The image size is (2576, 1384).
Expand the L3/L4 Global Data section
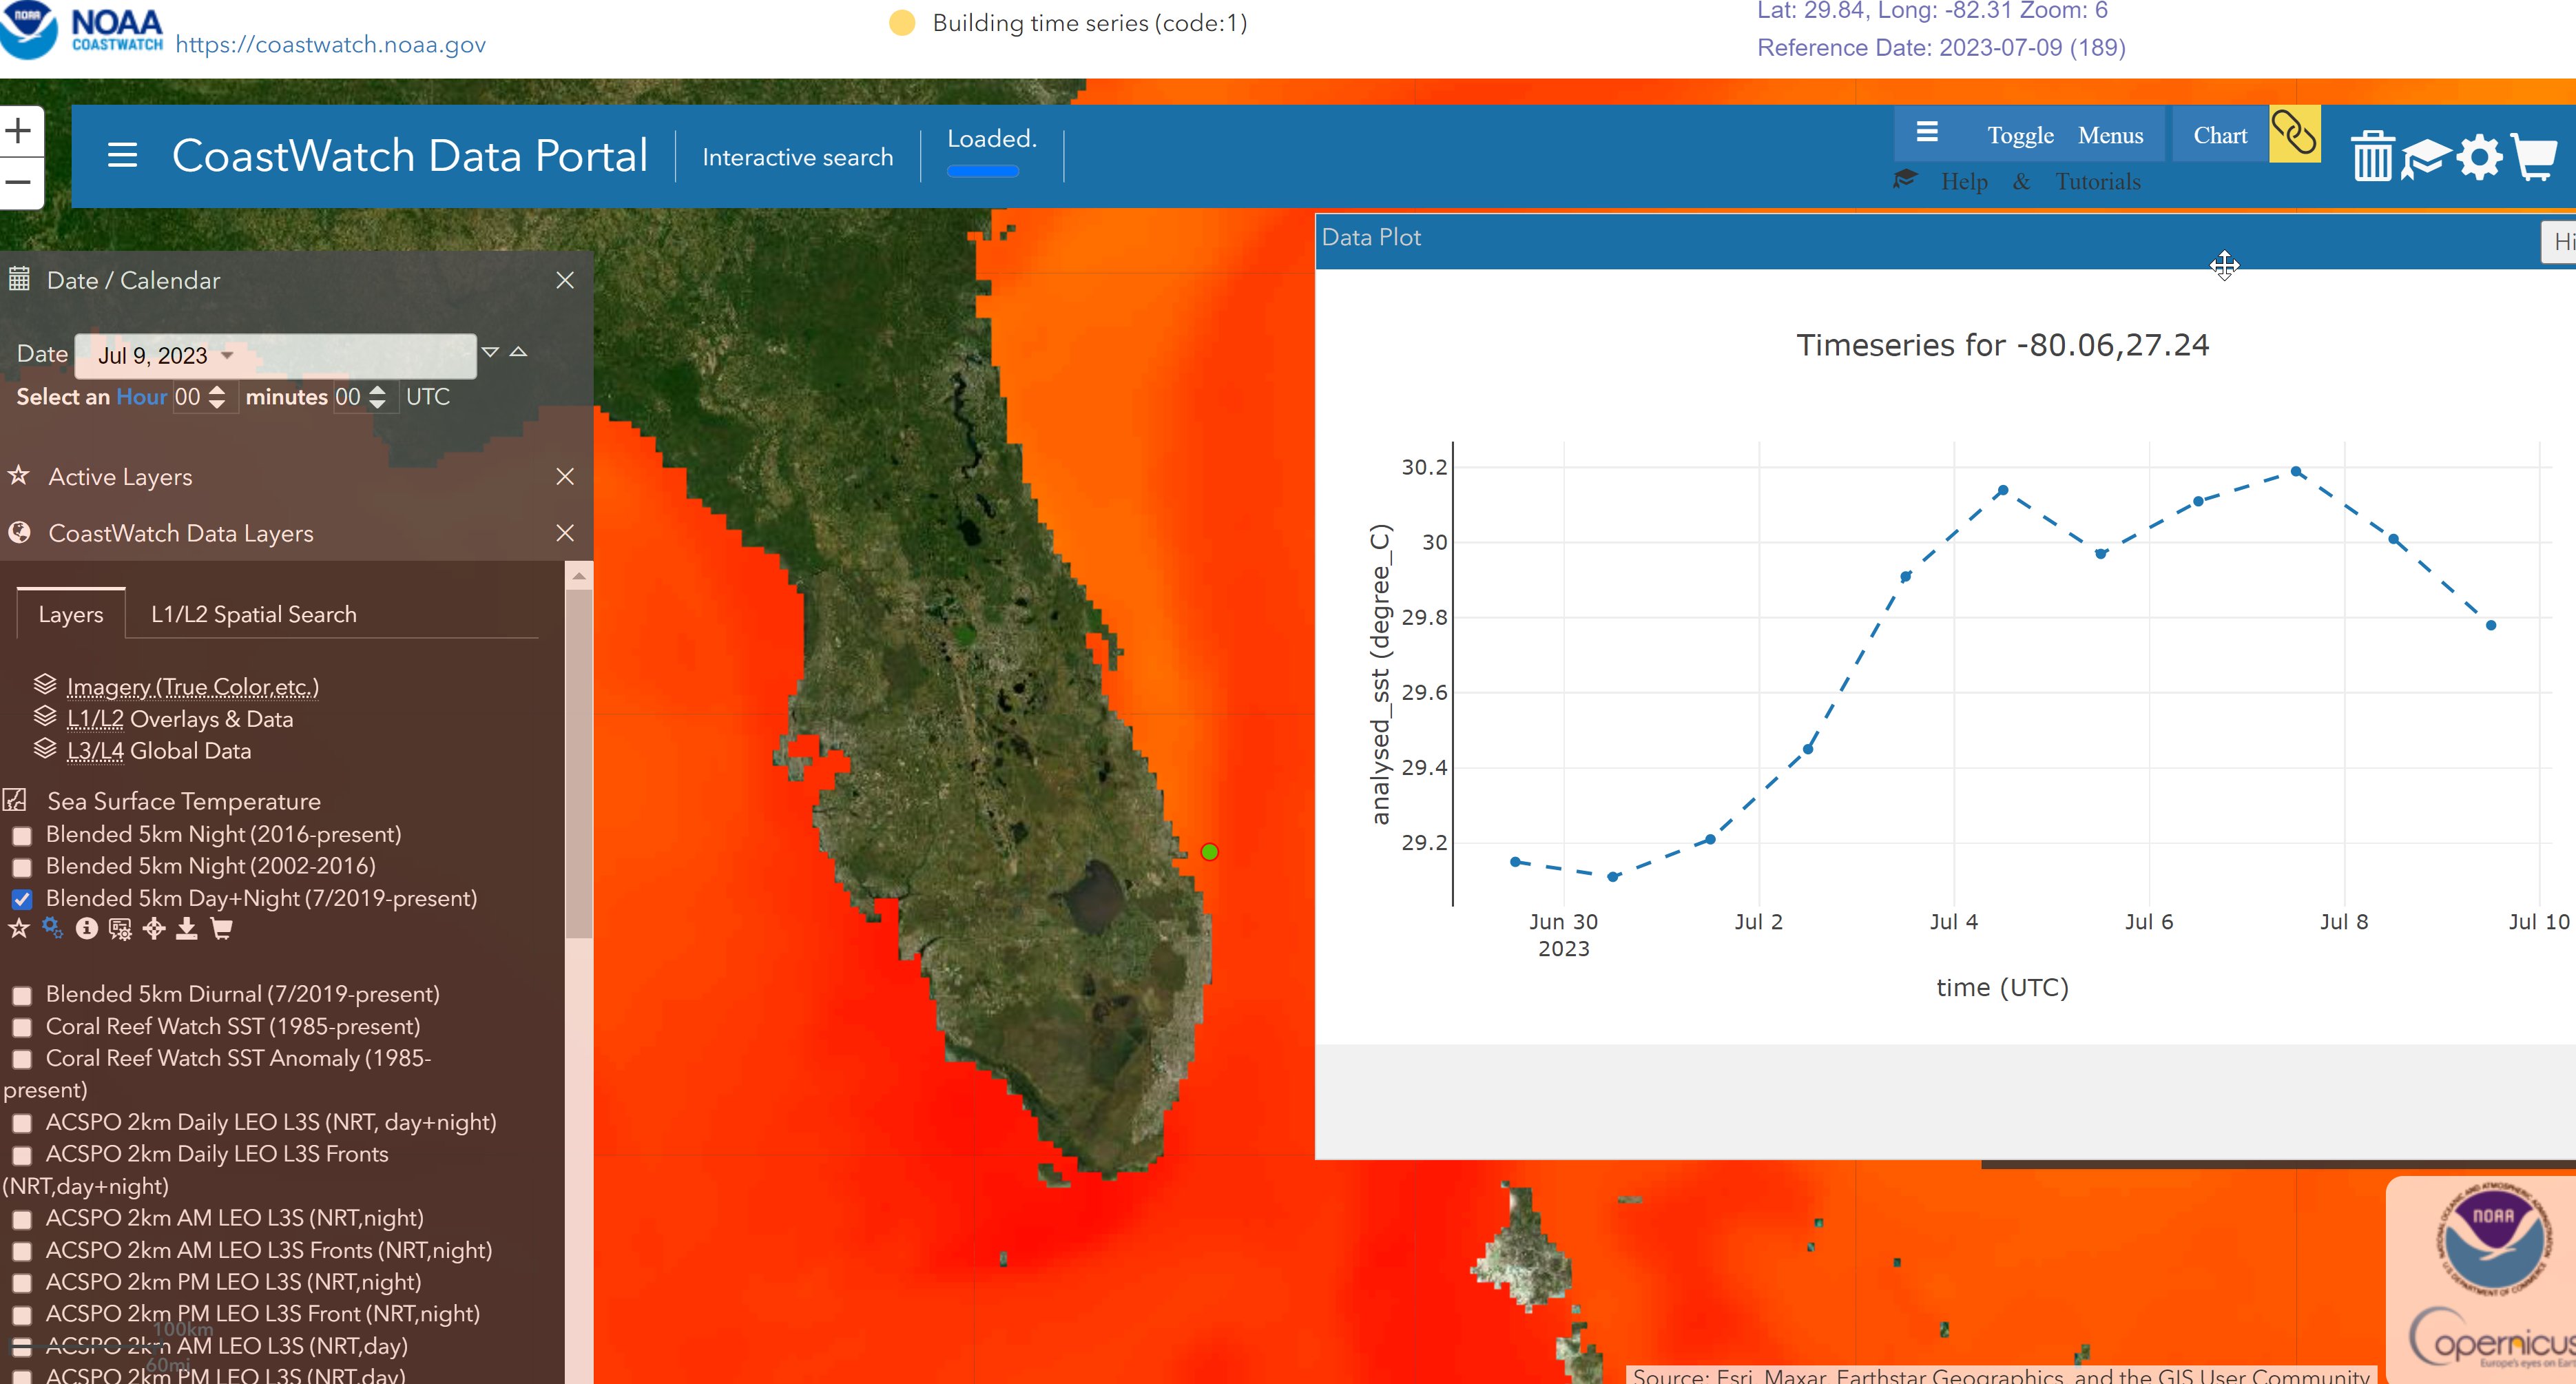(159, 750)
